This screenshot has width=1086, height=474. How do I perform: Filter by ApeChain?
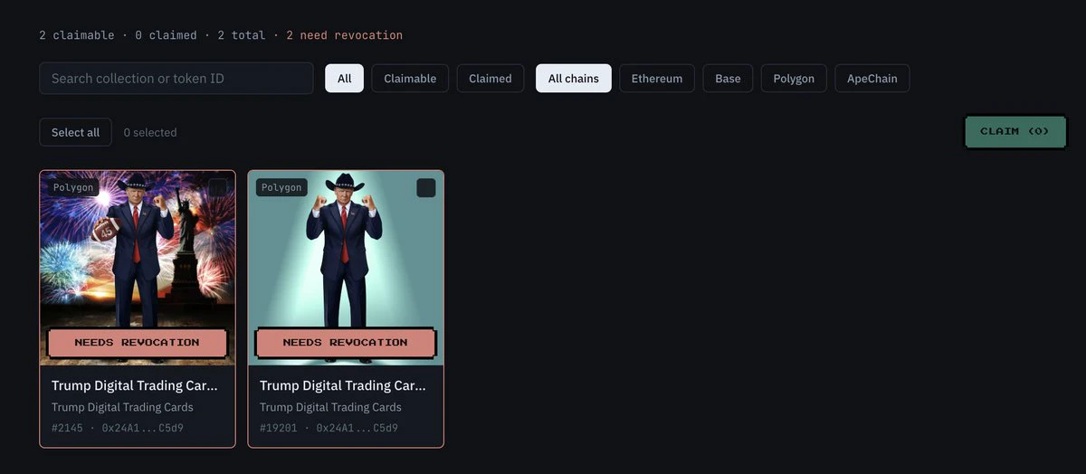872,79
